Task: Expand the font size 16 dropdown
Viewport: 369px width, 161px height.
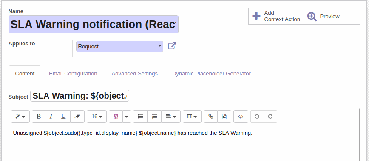Action: point(97,117)
